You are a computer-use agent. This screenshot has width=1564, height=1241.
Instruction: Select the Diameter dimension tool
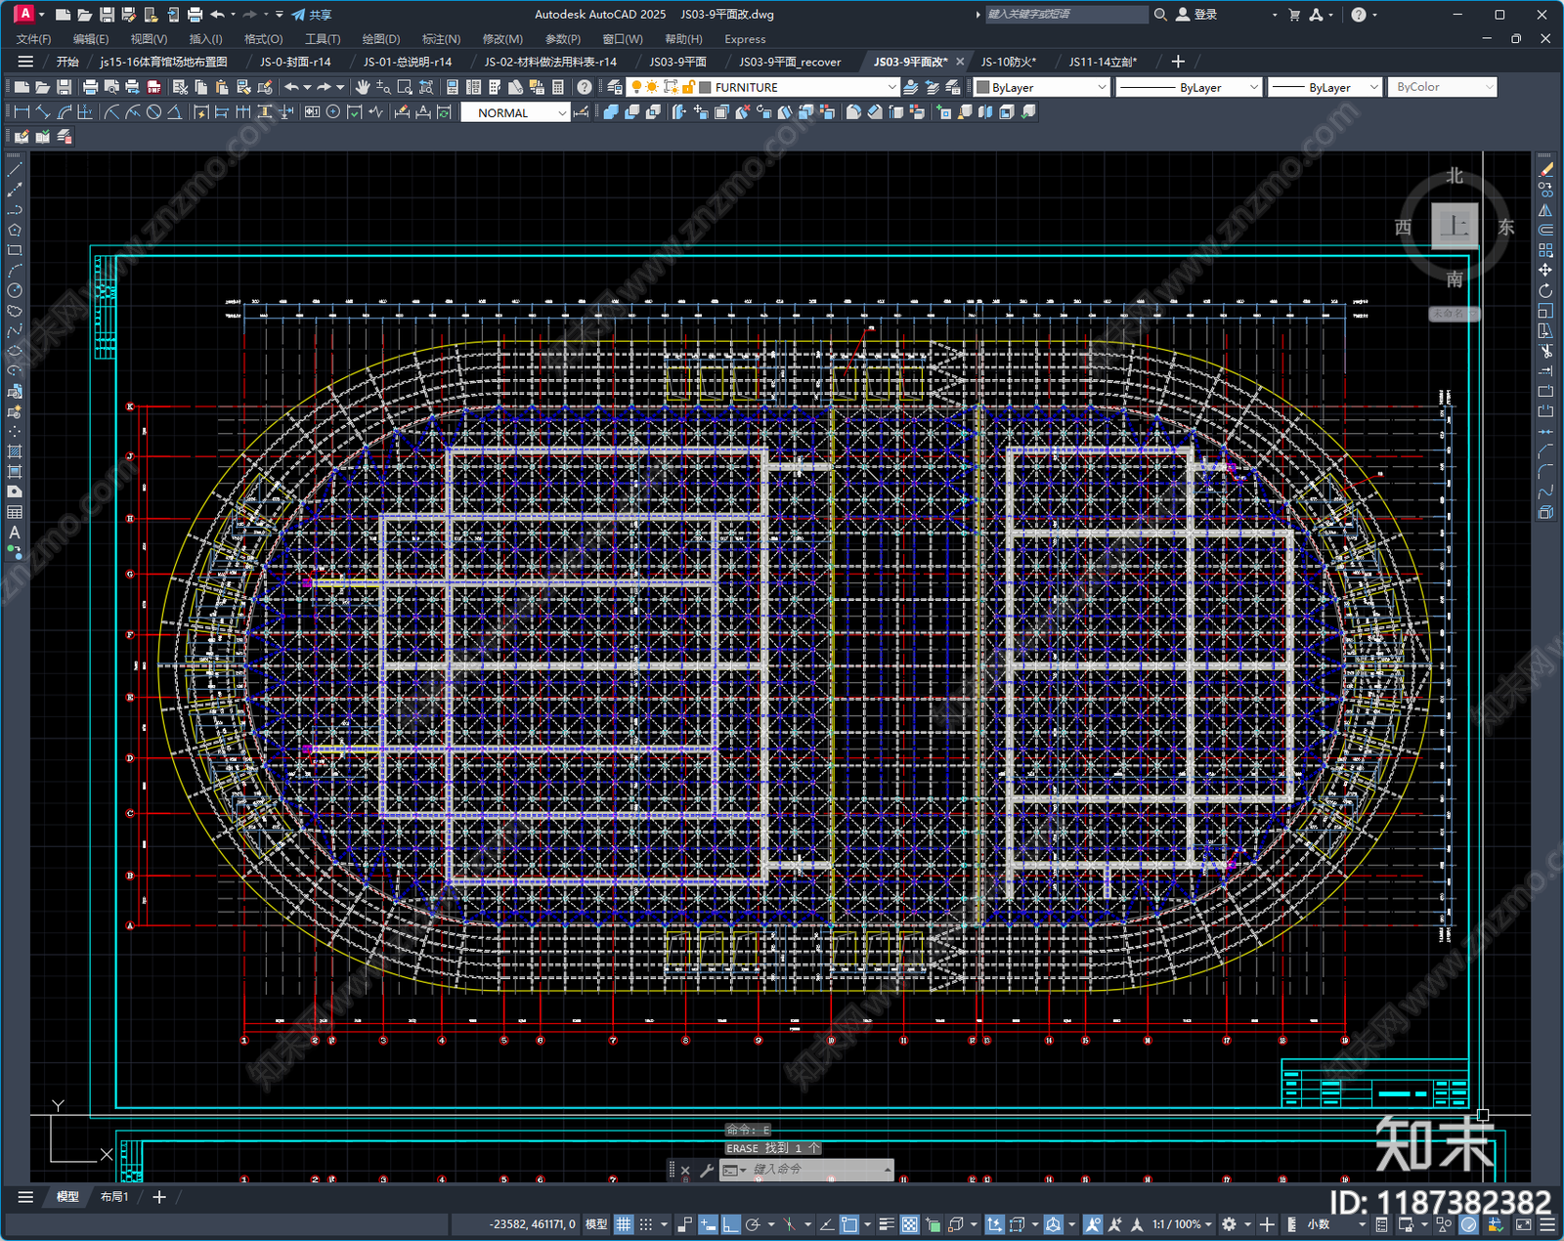click(x=153, y=112)
